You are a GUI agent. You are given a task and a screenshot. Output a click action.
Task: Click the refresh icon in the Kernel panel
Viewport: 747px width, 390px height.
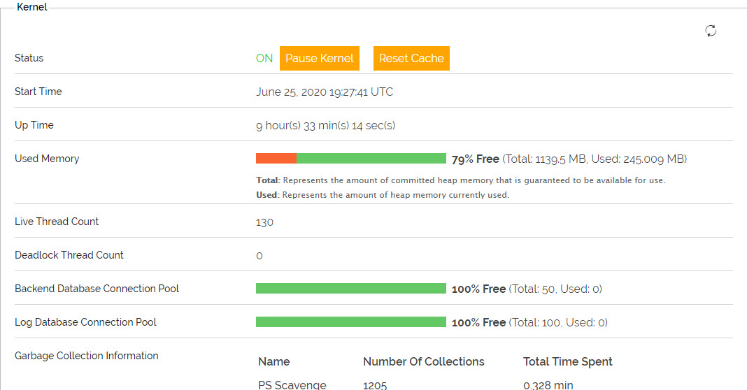(711, 31)
